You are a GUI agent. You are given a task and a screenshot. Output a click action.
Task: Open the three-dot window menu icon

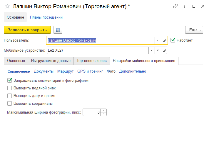pos(185,6)
